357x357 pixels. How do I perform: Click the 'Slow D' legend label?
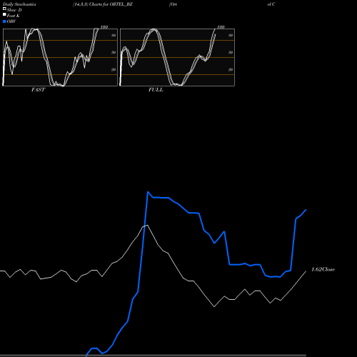click(14, 10)
